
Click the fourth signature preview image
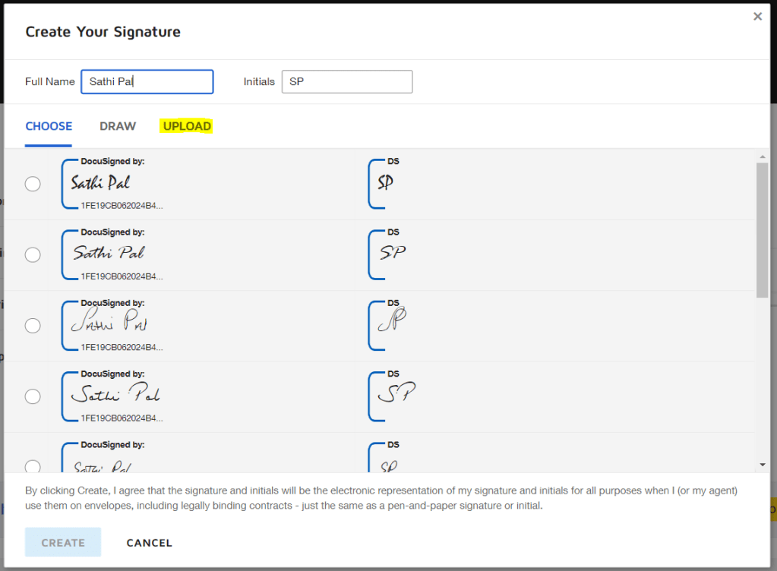[115, 395]
